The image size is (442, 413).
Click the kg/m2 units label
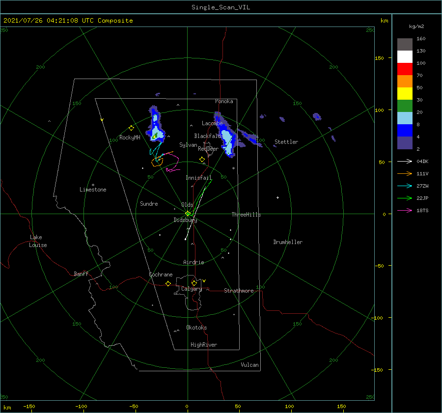click(x=416, y=27)
